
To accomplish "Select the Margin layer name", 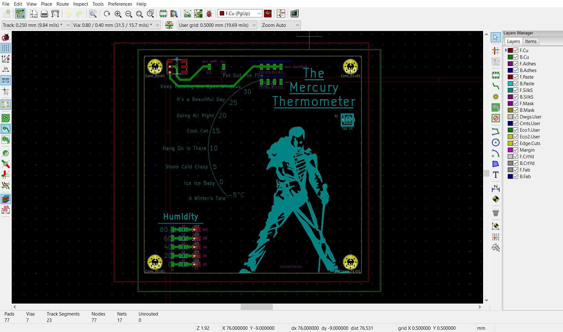I will tap(527, 150).
